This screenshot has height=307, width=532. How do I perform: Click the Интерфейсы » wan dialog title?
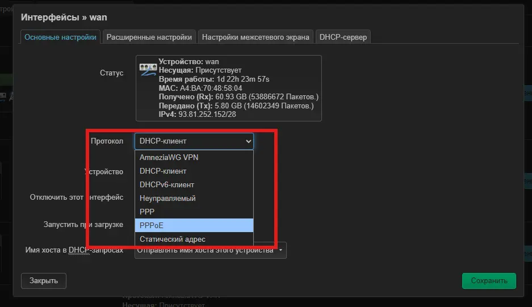pyautogui.click(x=64, y=17)
